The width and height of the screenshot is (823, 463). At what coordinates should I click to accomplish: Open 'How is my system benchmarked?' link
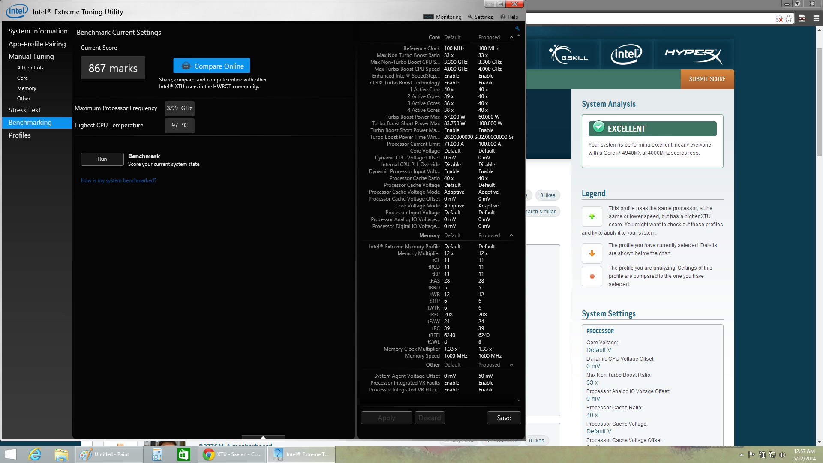[119, 180]
